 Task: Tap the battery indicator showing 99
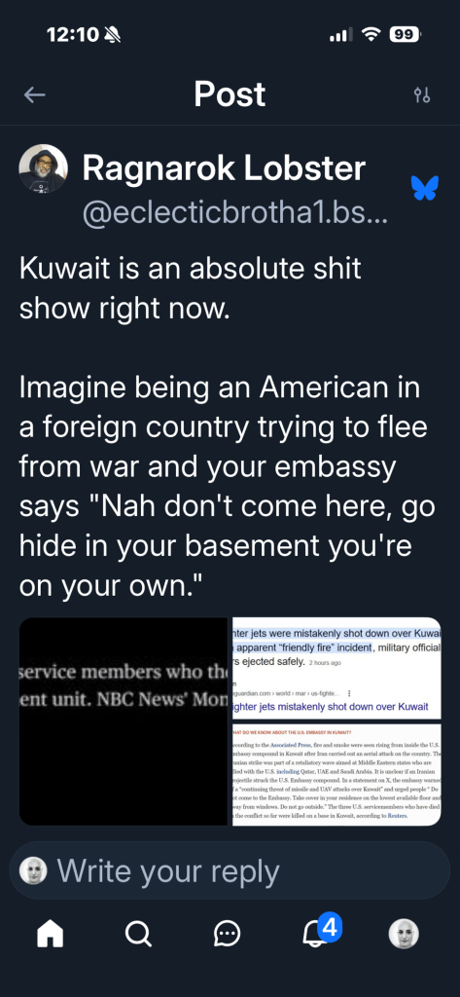pos(405,36)
